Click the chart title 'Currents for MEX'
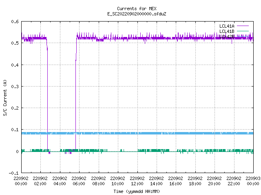This screenshot has width=261, height=195. pyautogui.click(x=137, y=9)
